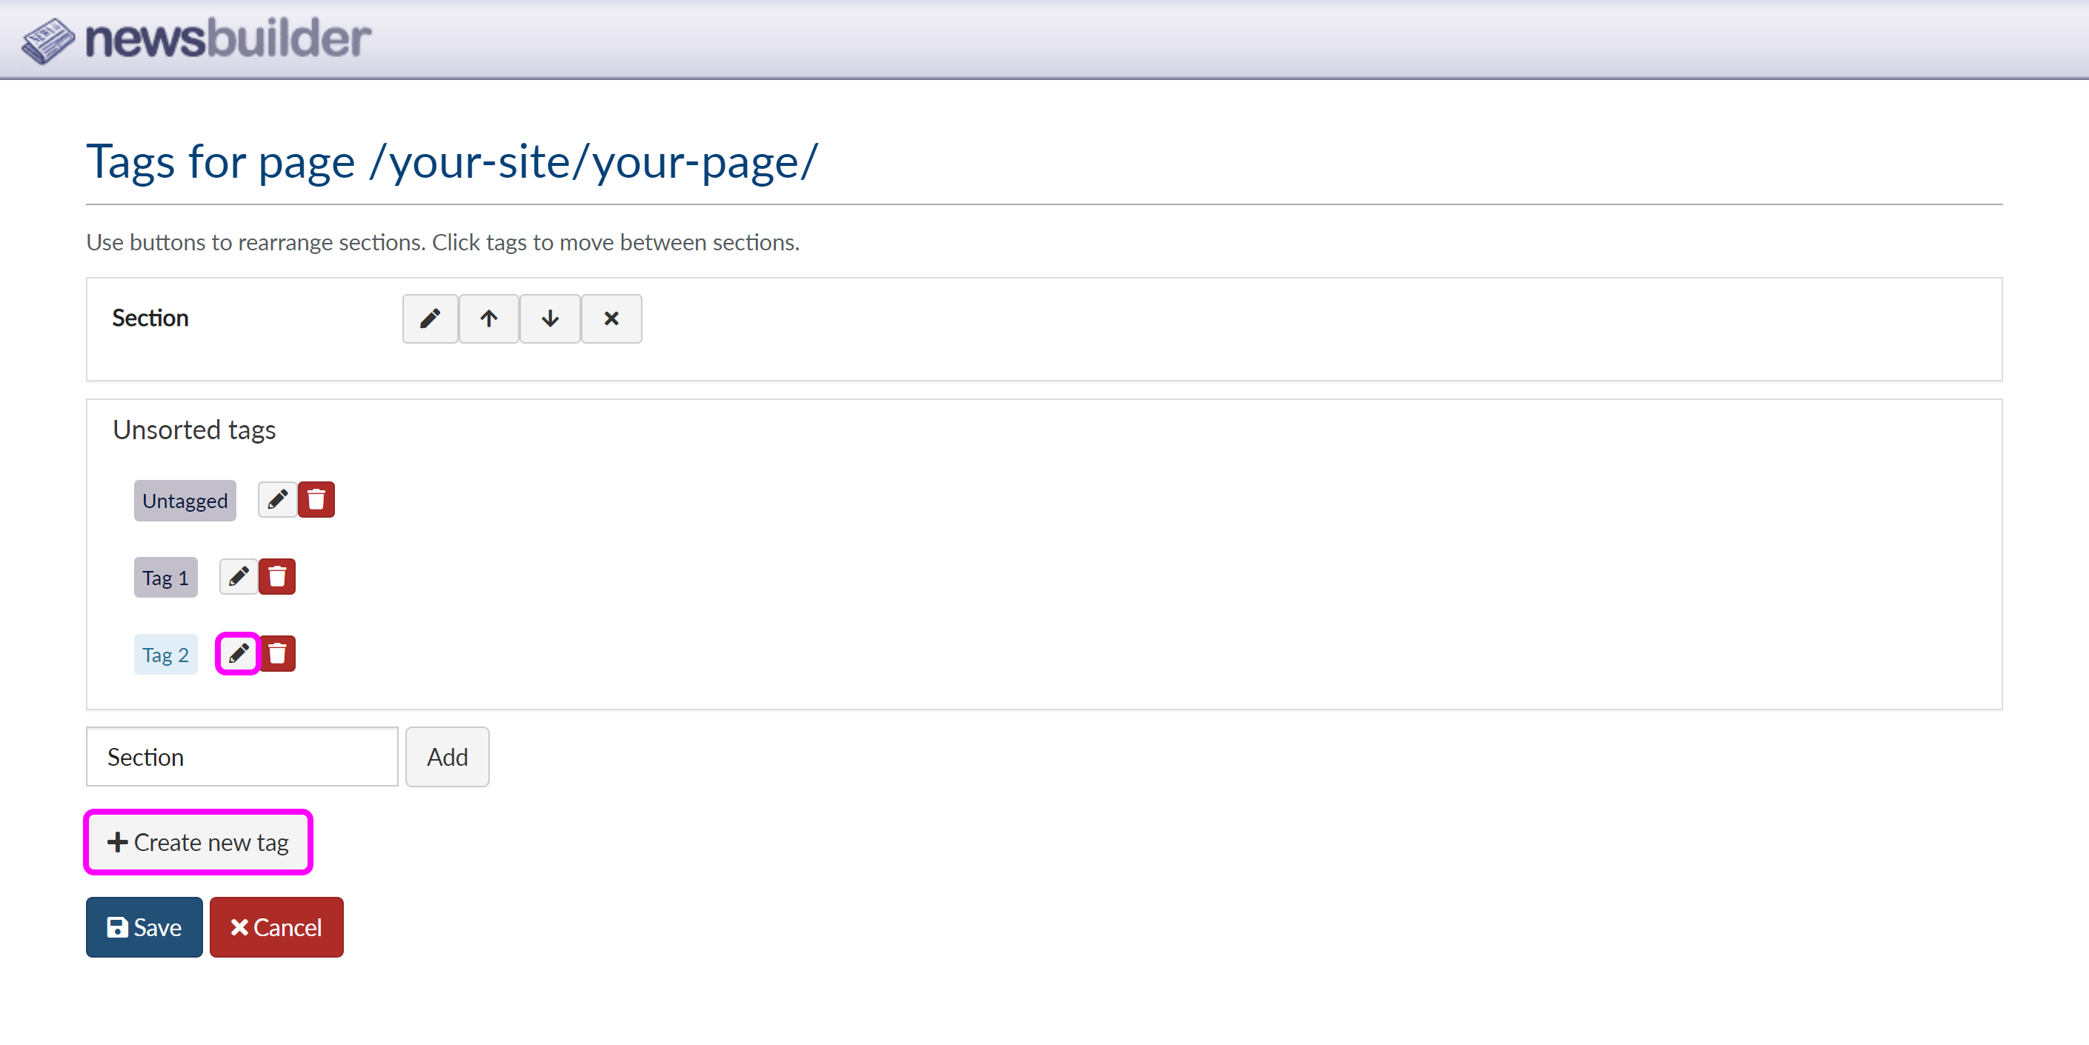
Task: Delete Tag 2 with trash icon
Action: tap(277, 653)
